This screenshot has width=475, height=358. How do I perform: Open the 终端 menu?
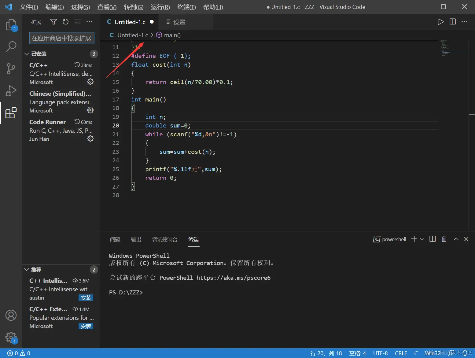point(186,7)
